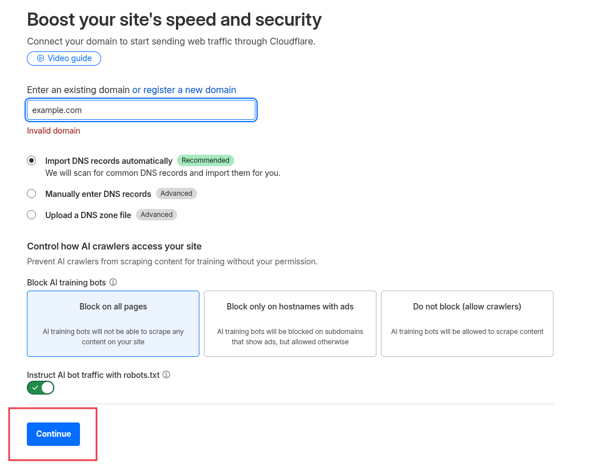Pick Do not block (allow crawlers) option
Viewport: 597px width, 475px height.
[467, 323]
